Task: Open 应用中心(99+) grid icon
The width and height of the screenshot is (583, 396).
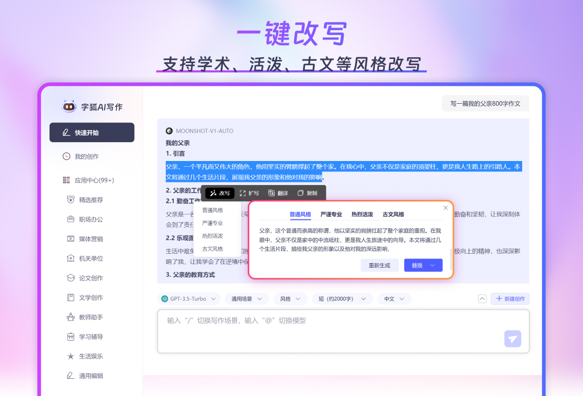Action: click(66, 180)
